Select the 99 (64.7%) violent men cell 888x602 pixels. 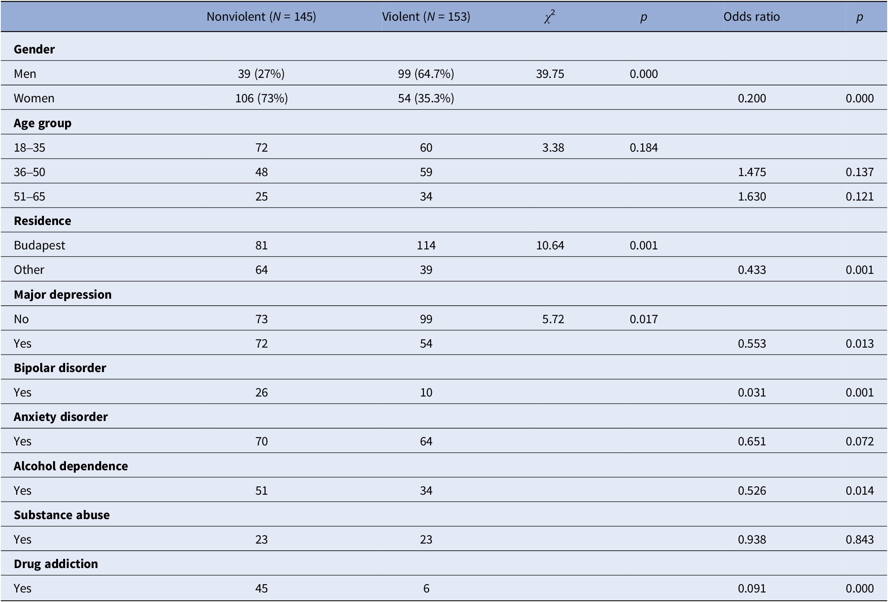[x=426, y=74]
